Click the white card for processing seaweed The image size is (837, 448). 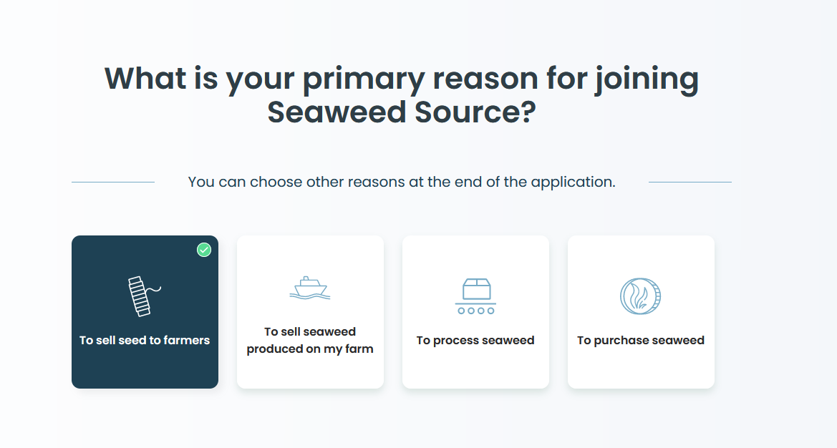coord(475,369)
